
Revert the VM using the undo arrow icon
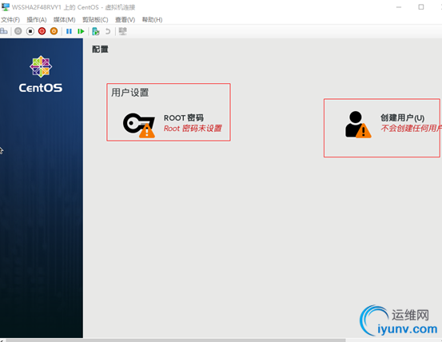(x=108, y=31)
